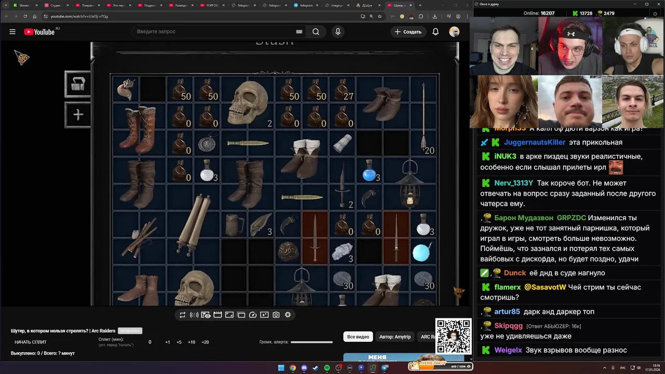
Task: Click the expand-frame icon in player toolbar
Action: (229, 315)
